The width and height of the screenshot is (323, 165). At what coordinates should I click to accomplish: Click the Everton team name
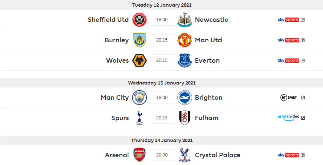click(x=207, y=60)
